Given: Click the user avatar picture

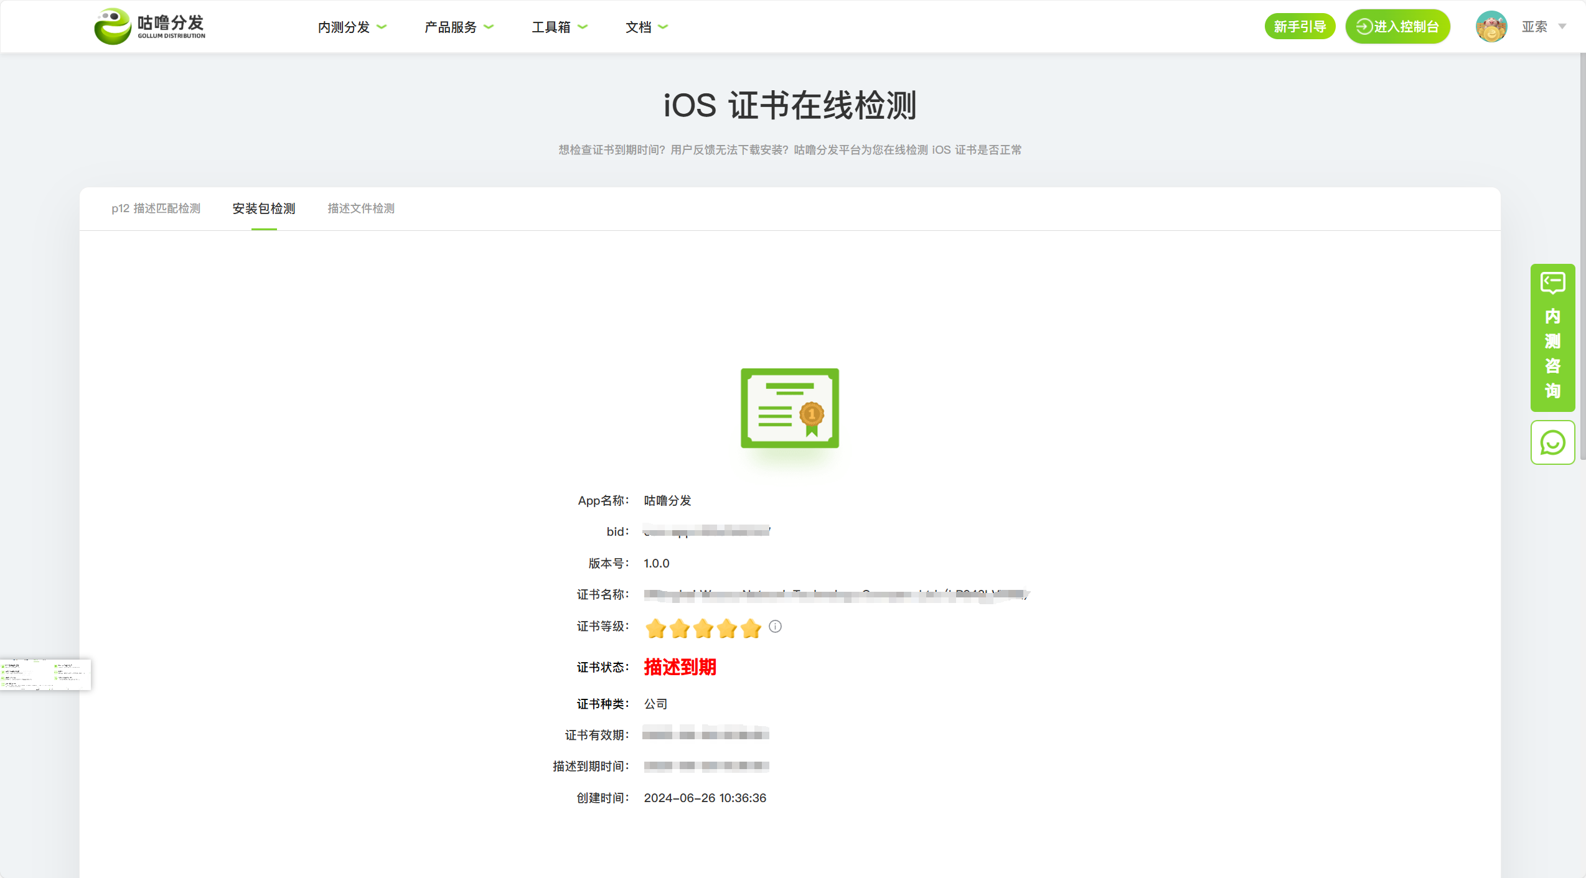Looking at the screenshot, I should tap(1491, 27).
